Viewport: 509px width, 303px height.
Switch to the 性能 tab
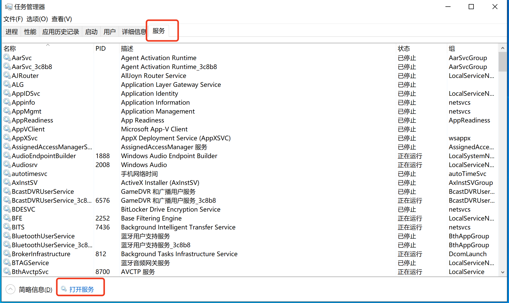pyautogui.click(x=30, y=32)
